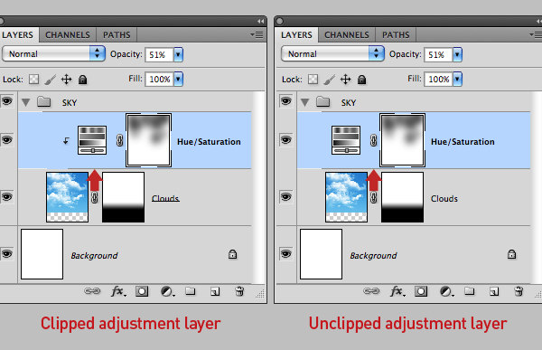Switch to CHANNELS tab in left panel

coord(68,35)
